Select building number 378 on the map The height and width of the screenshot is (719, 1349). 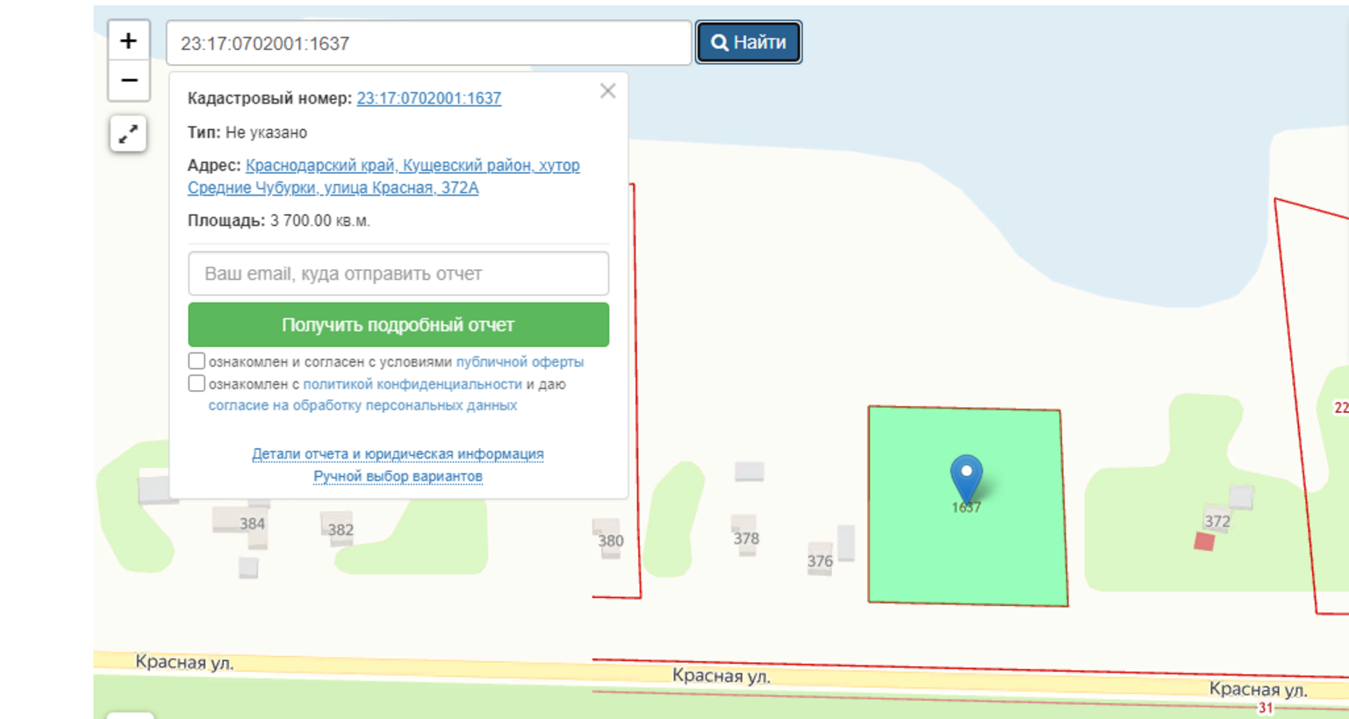click(x=746, y=538)
